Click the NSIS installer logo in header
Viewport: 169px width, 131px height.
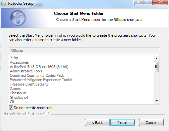[x=18, y=18]
